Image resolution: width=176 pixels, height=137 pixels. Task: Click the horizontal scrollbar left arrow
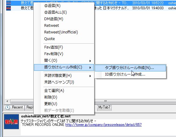pos(7,101)
